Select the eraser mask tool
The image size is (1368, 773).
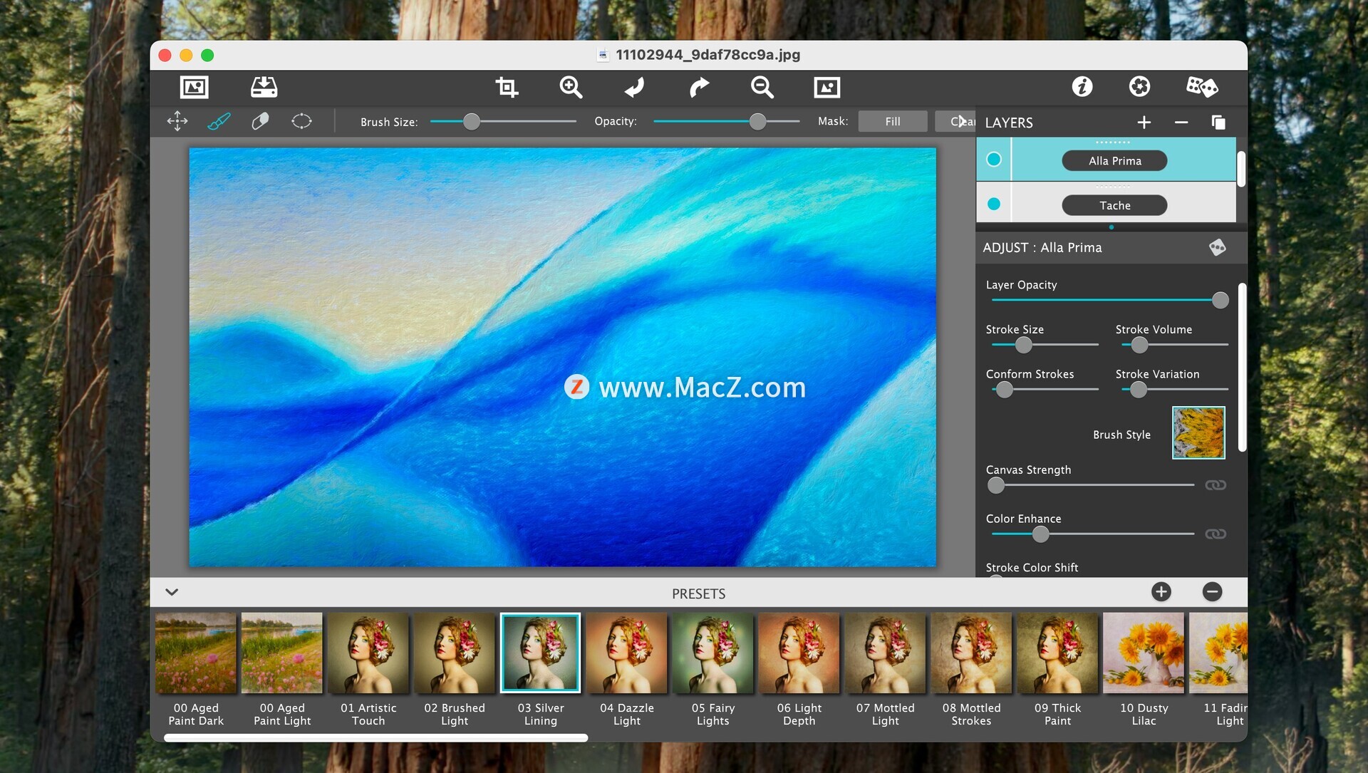pos(260,121)
